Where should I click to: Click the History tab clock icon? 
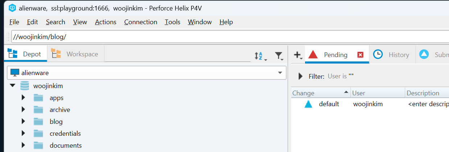click(378, 55)
